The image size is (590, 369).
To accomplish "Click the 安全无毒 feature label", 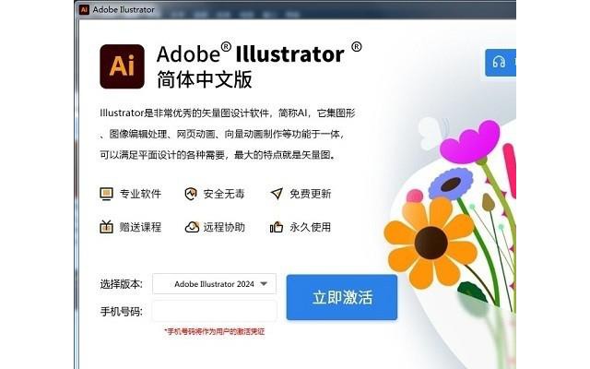I will click(224, 194).
